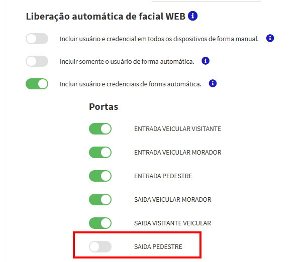Image resolution: width=307 pixels, height=262 pixels.
Task: Turn off ENTRADA VEICULAR VISITANTE switch
Action: (x=100, y=128)
